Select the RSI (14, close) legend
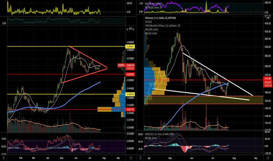The width and height of the screenshot is (273, 161). tap(151, 138)
